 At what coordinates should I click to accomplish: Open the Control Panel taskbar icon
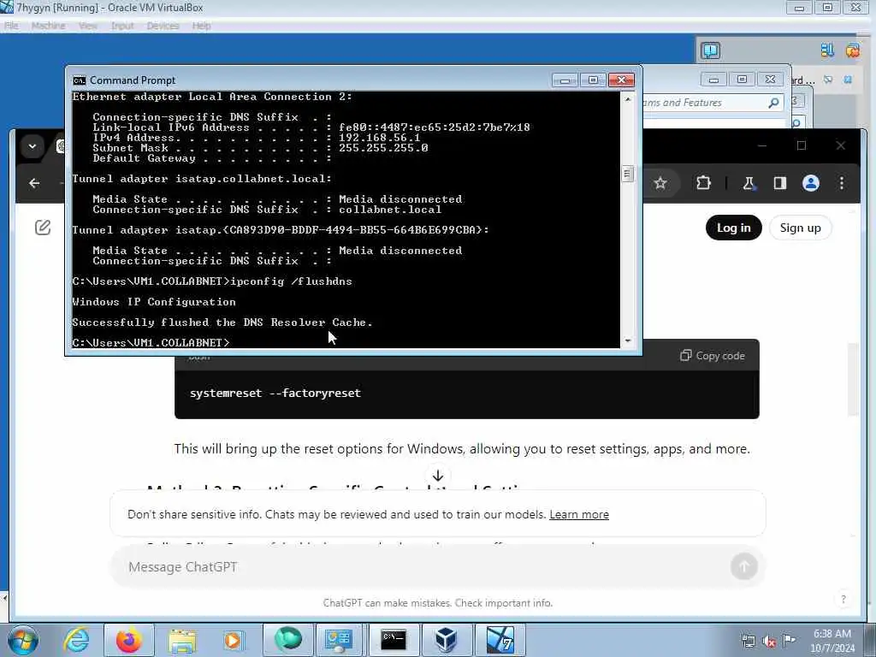tap(339, 640)
